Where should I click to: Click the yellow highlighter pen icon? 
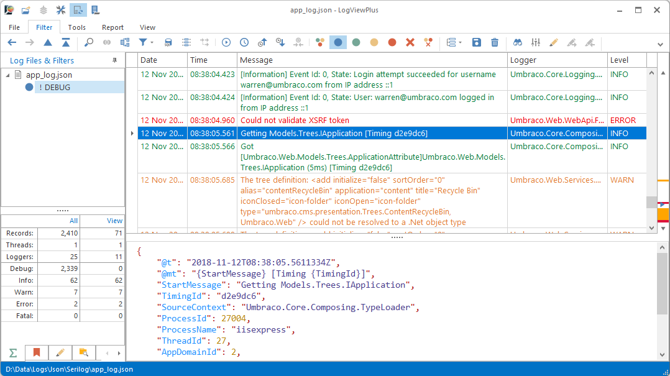553,42
